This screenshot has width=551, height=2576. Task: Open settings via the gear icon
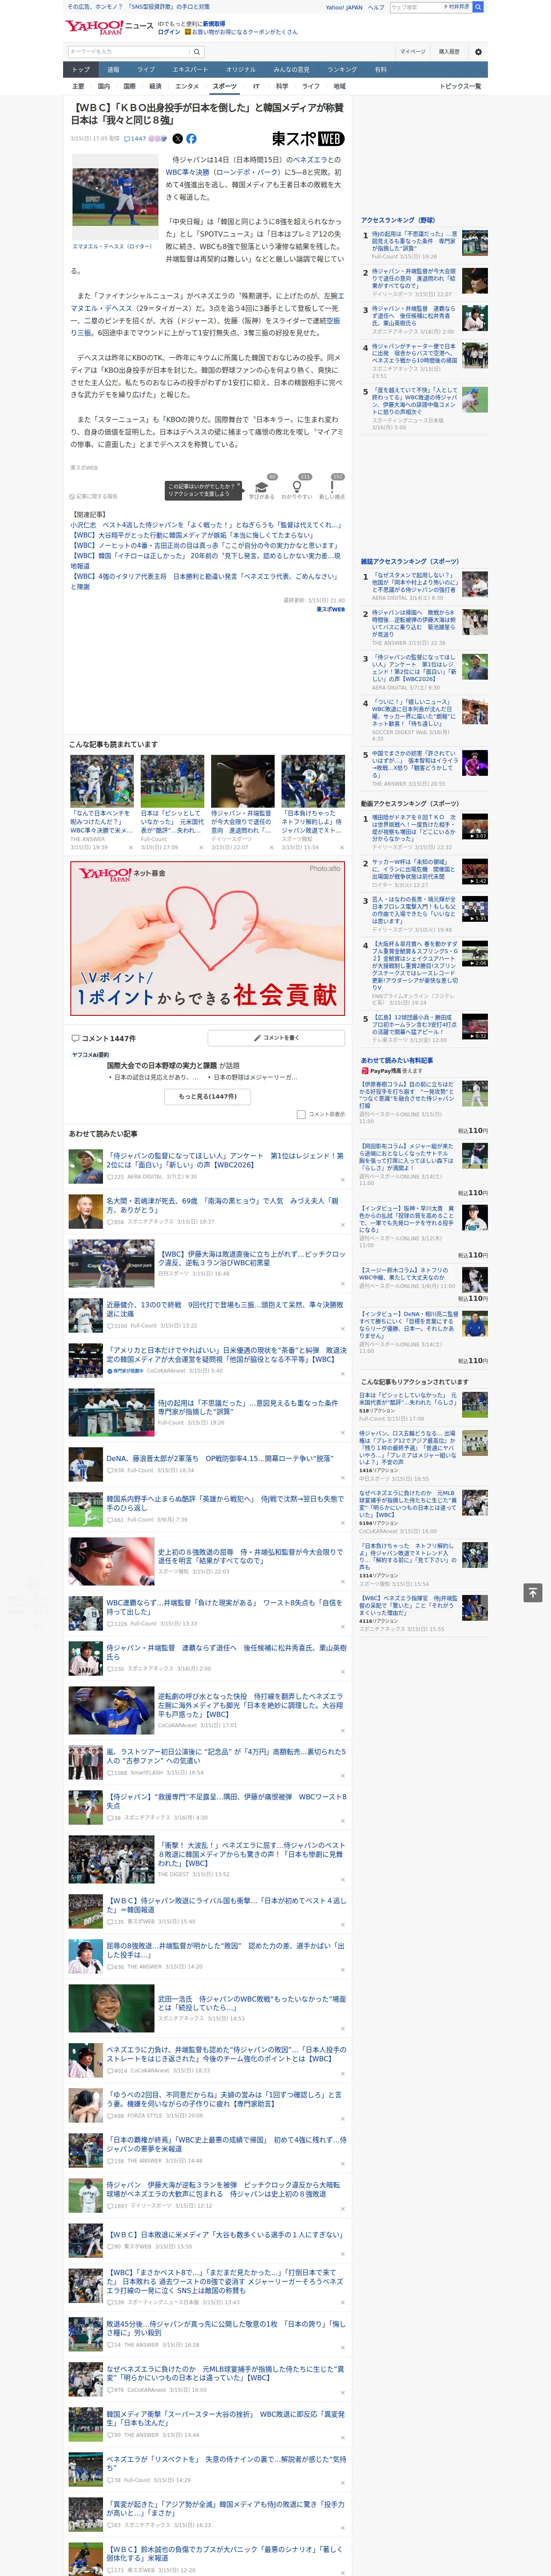click(x=478, y=52)
